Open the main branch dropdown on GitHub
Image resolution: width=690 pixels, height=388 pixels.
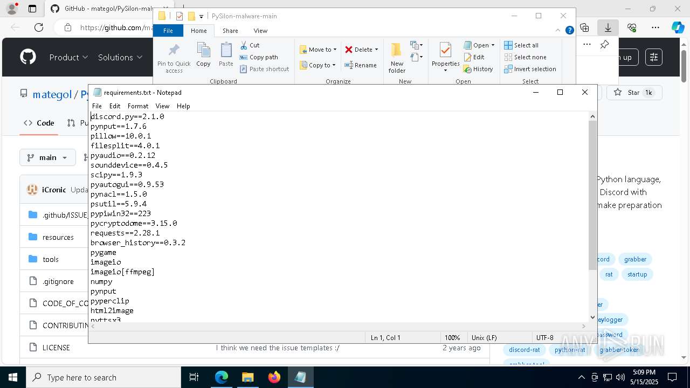point(47,157)
